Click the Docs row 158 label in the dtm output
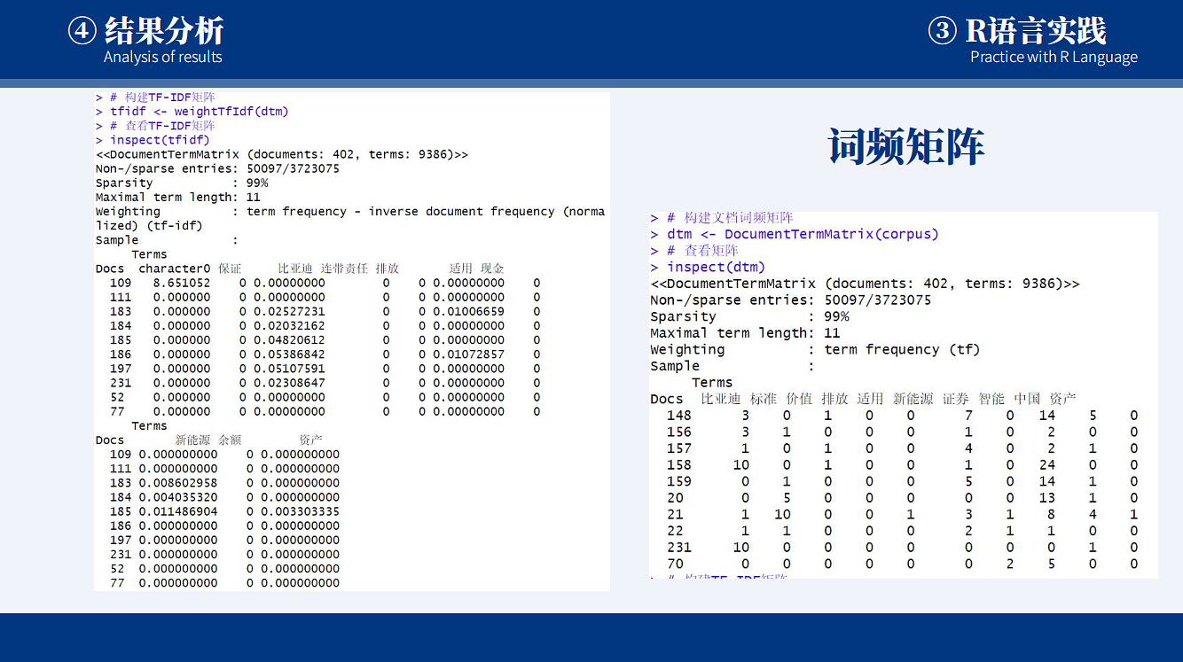 pyautogui.click(x=678, y=464)
